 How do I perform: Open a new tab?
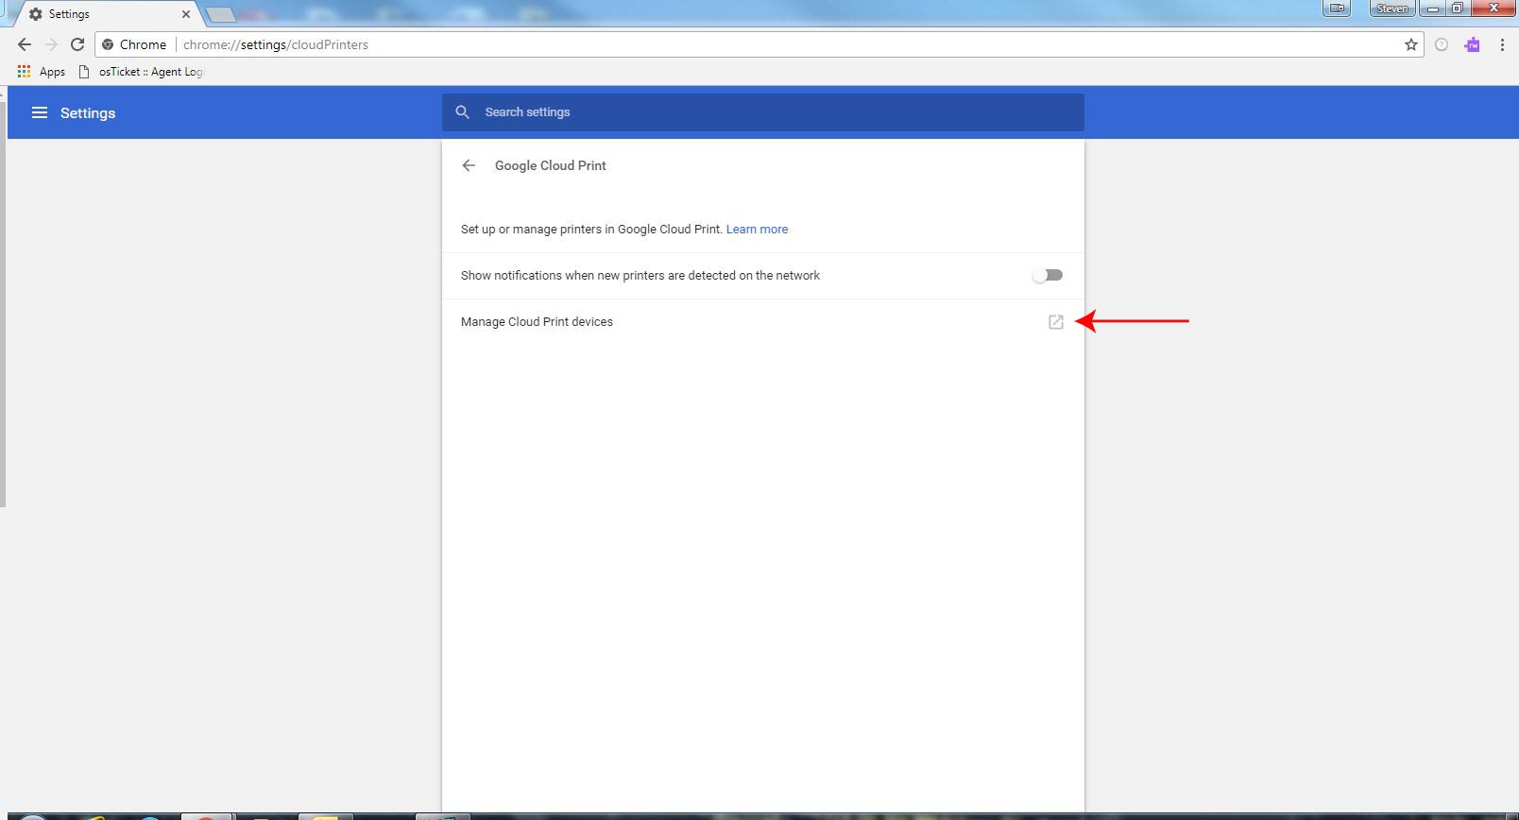click(x=220, y=14)
